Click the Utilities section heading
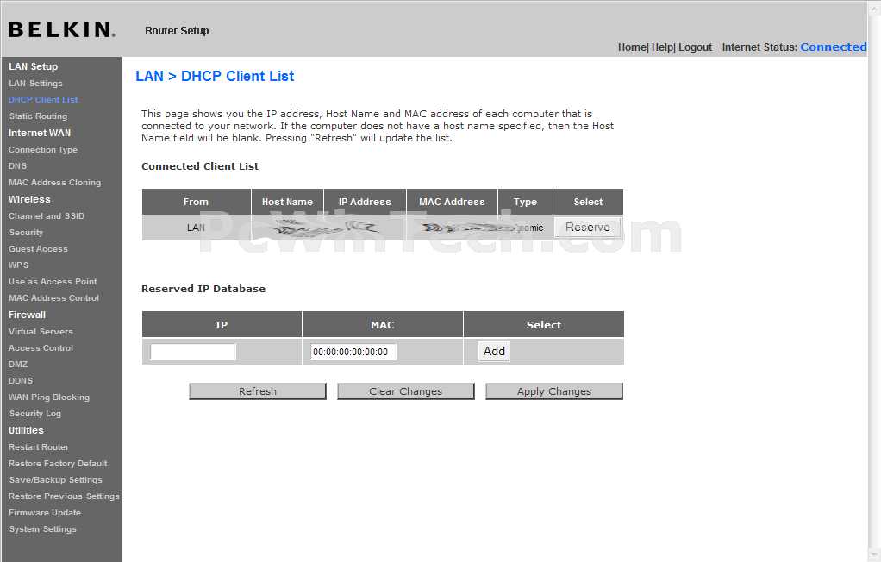The width and height of the screenshot is (881, 562). (26, 430)
